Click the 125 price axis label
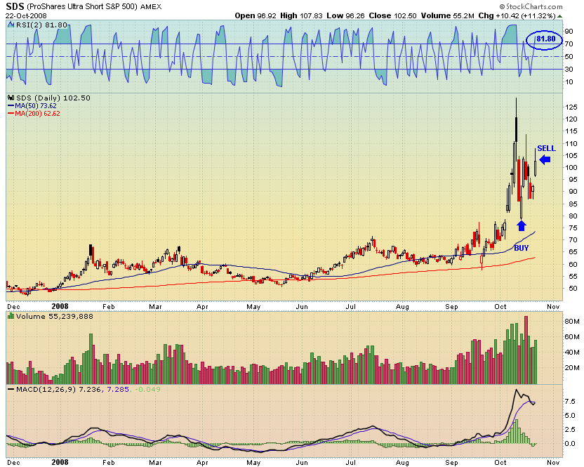This screenshot has width=584, height=467. coord(571,107)
